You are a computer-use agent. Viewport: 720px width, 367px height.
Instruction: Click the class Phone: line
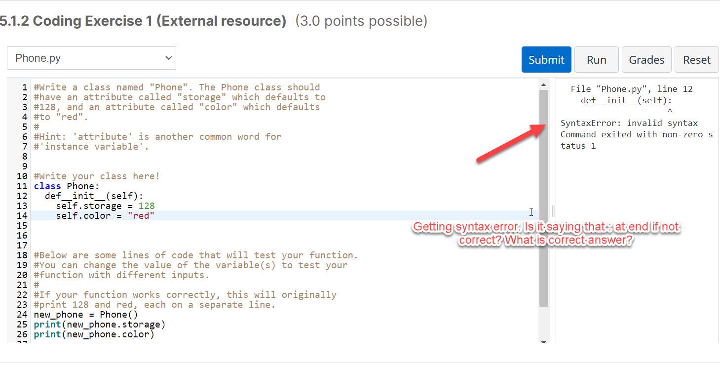(67, 186)
